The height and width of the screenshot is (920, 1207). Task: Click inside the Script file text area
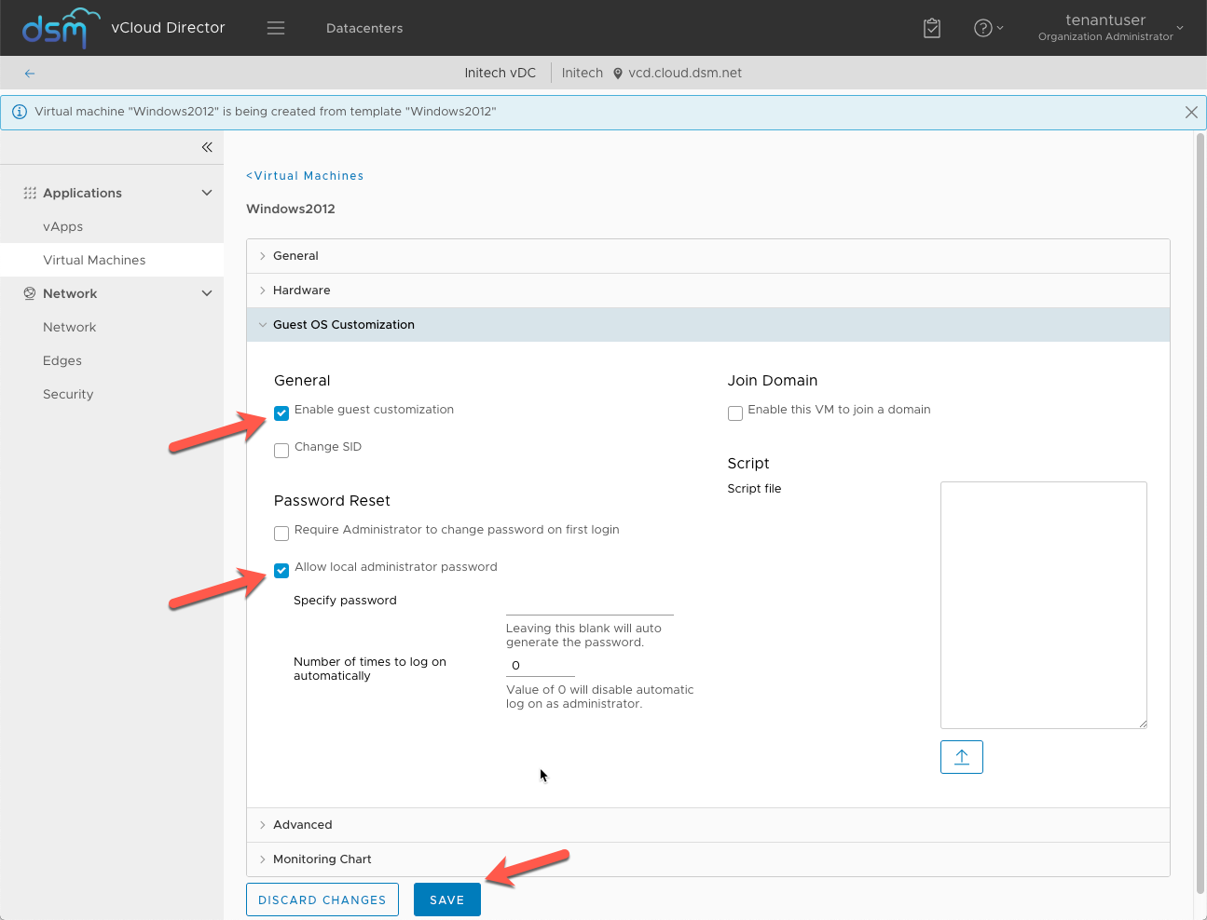1044,605
